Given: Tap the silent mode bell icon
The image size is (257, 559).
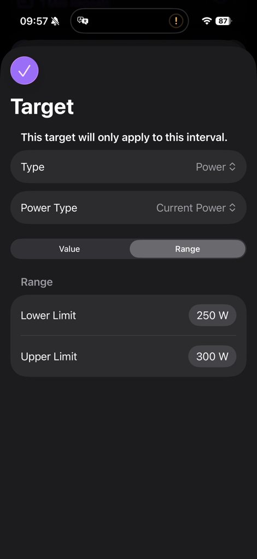Looking at the screenshot, I should click(x=55, y=21).
